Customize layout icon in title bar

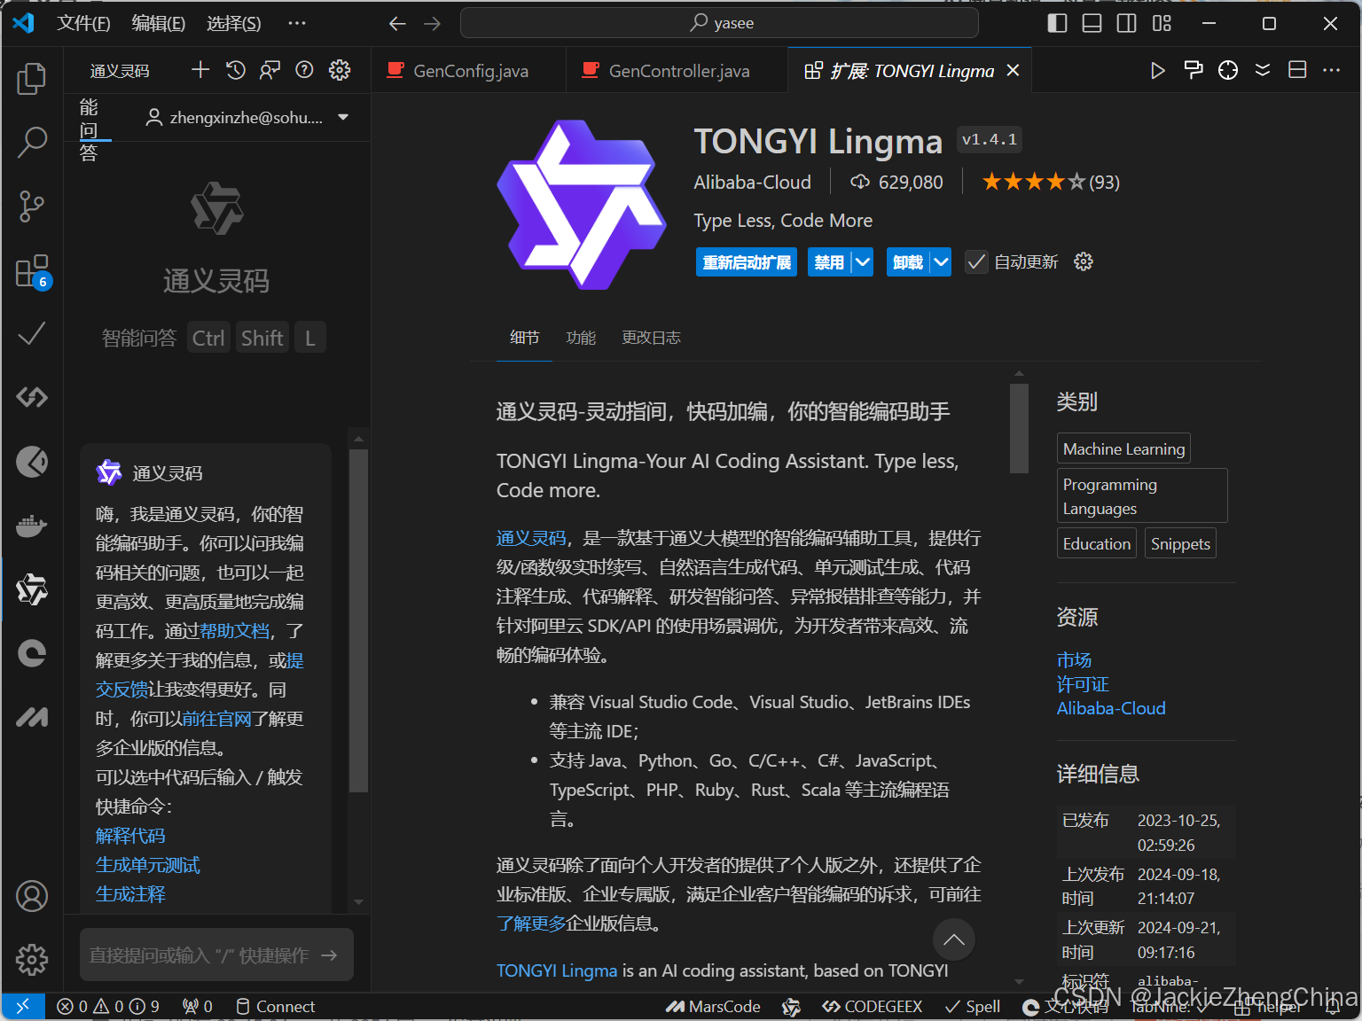click(1162, 23)
